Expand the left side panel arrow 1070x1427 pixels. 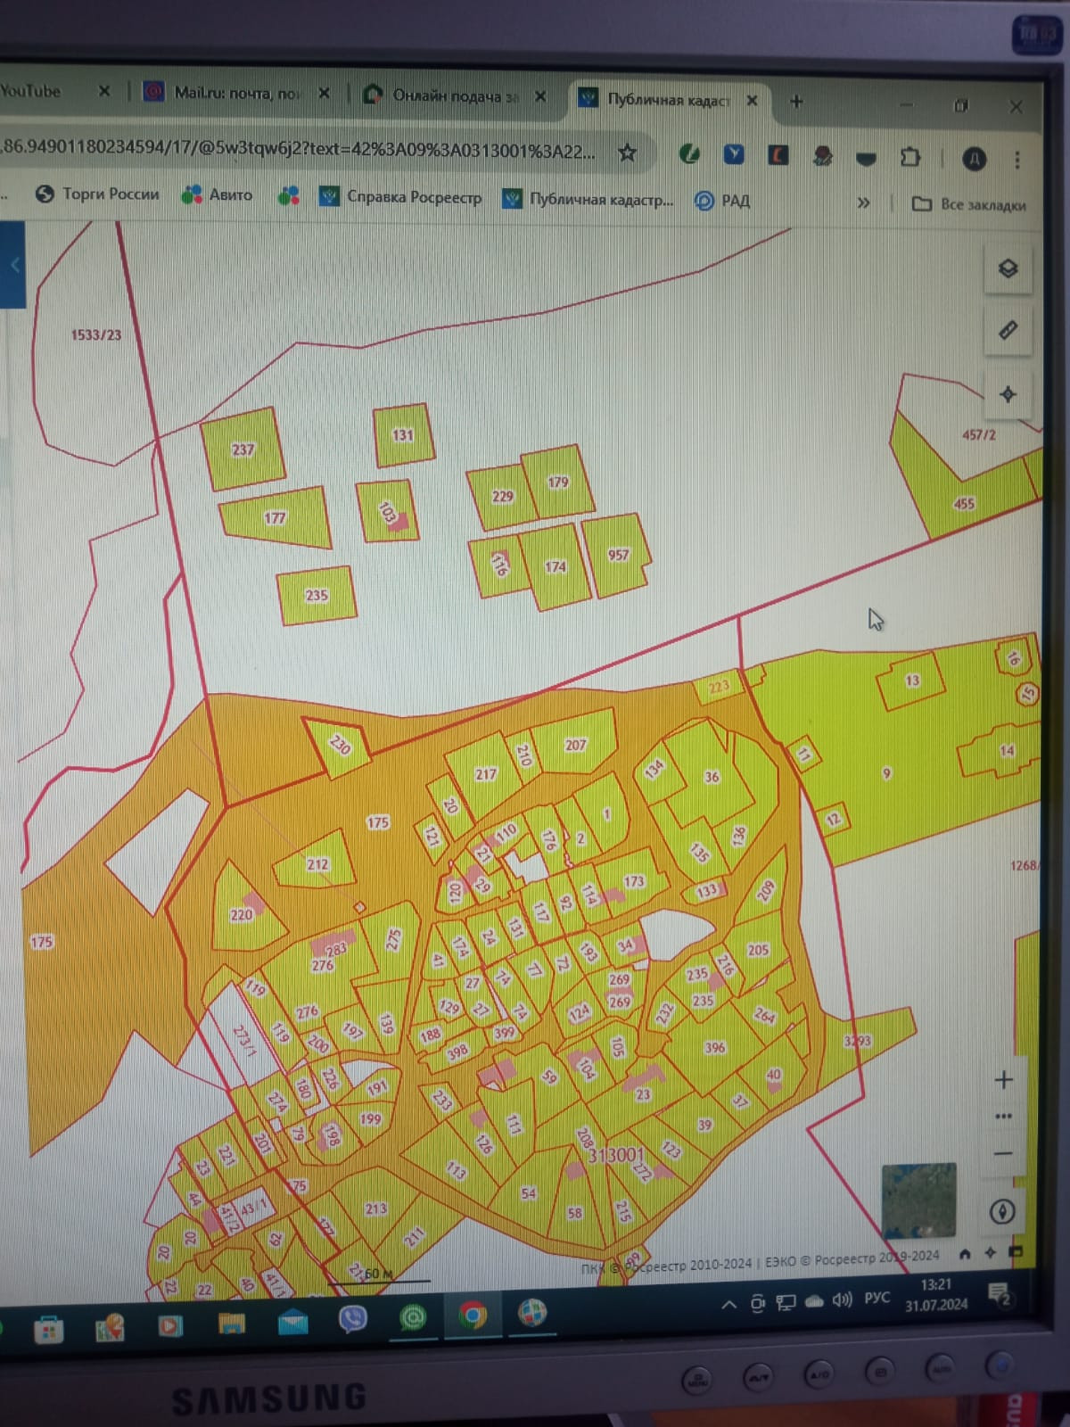point(14,266)
